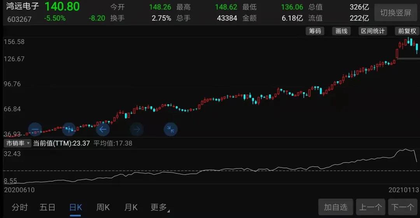
Task: Click the 切换竖屏 button
Action: click(395, 12)
